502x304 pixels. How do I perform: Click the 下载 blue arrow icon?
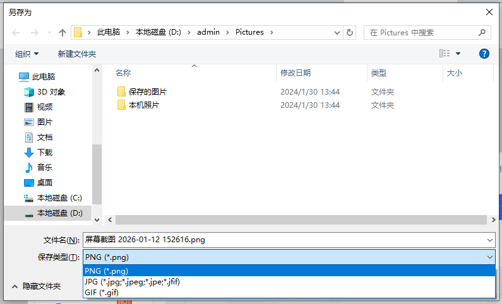click(x=29, y=153)
